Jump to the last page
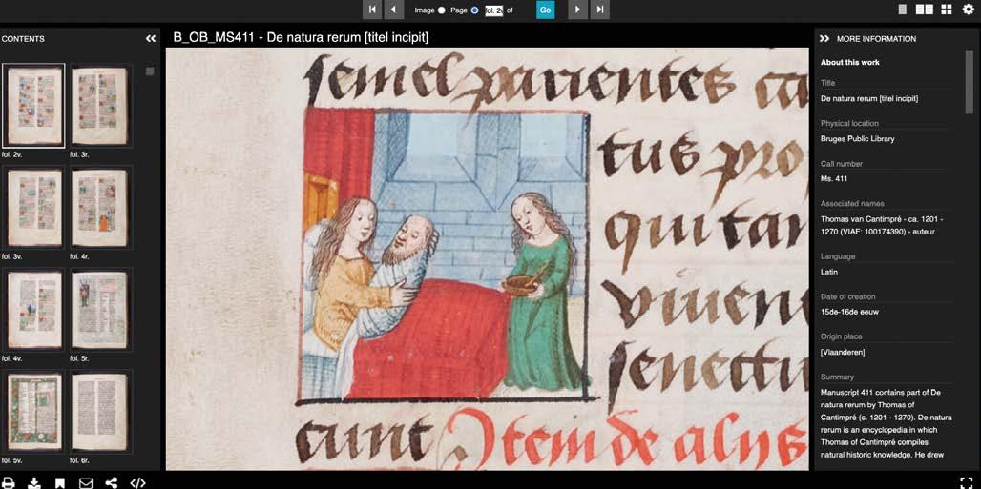981x489 pixels. point(600,10)
